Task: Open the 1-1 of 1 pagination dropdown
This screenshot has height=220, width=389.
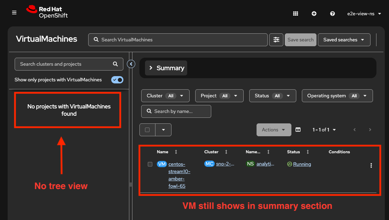Action: tap(324, 130)
